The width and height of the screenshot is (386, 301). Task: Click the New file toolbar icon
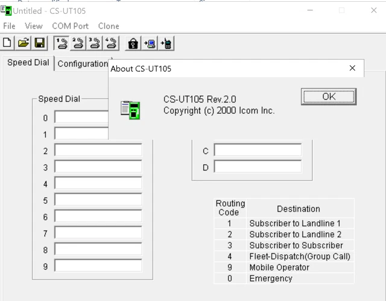pos(8,43)
